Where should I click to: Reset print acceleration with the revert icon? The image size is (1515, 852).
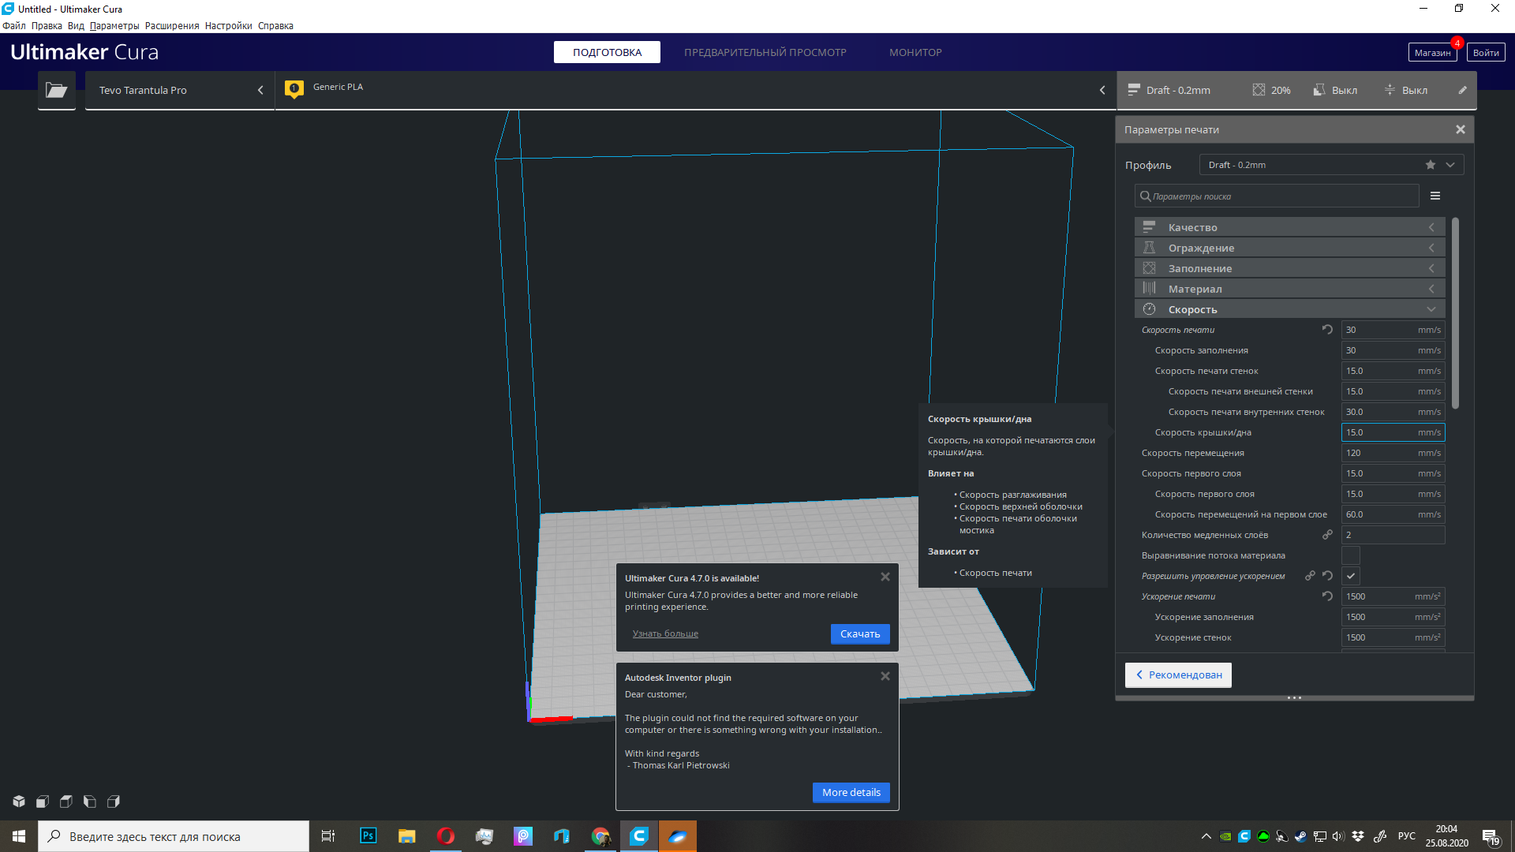pyautogui.click(x=1327, y=596)
